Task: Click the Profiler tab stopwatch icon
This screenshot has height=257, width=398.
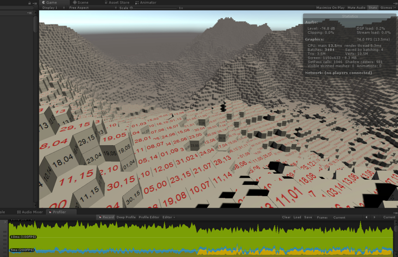Action: pyautogui.click(x=50, y=212)
